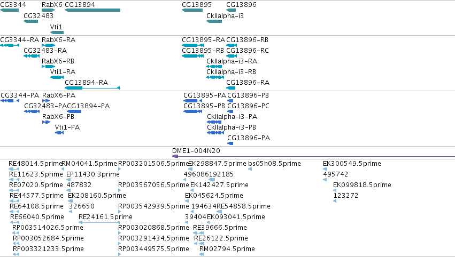Click the Vti1 gene label
The width and height of the screenshot is (455, 257).
tap(56, 27)
